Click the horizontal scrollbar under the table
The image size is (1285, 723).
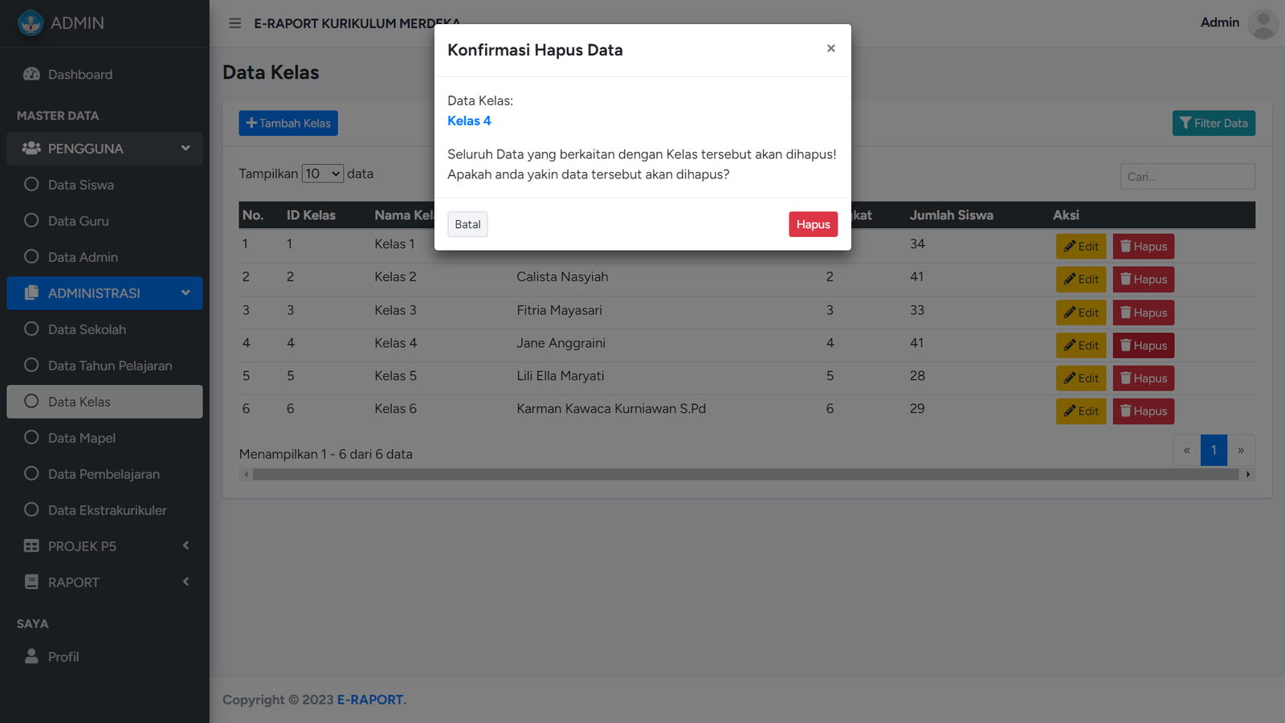point(745,475)
